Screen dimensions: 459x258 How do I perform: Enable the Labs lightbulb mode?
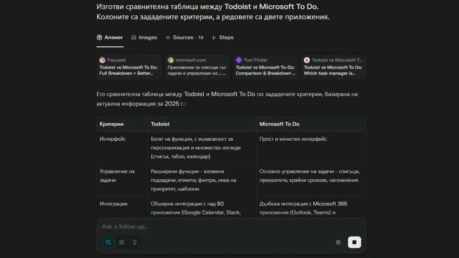click(x=135, y=242)
